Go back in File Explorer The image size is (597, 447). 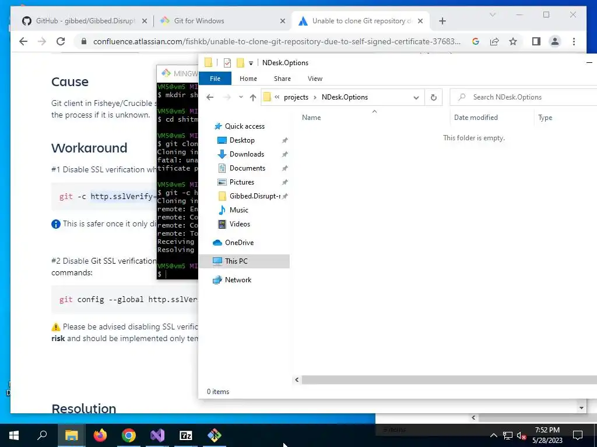pyautogui.click(x=210, y=97)
